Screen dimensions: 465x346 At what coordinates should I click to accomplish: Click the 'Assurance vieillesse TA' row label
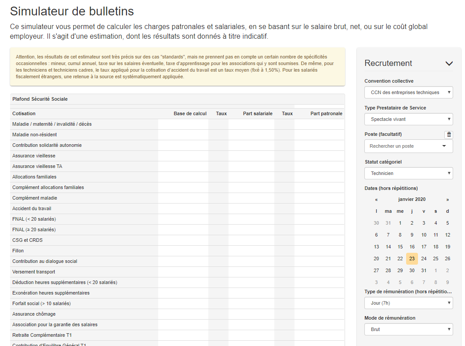[37, 166]
